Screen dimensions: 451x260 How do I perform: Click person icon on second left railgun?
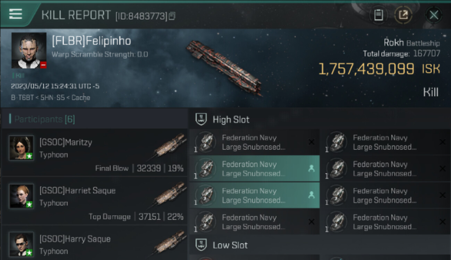pyautogui.click(x=311, y=168)
